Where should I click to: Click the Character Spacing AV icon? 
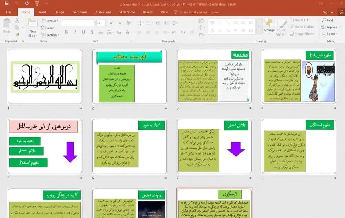coord(109,32)
